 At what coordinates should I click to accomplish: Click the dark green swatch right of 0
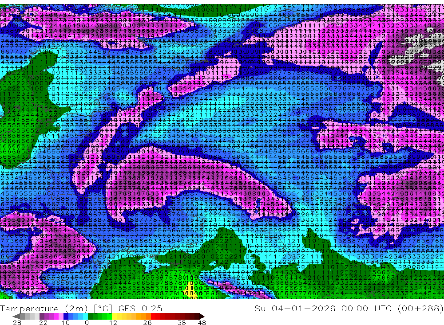[90, 316]
